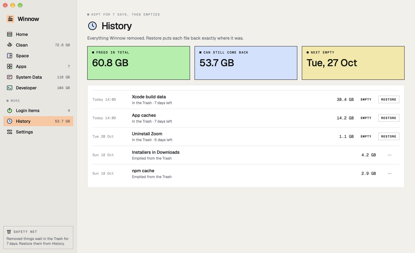Click the 2.9 GB size value
This screenshot has height=253, width=415.
[368, 173]
